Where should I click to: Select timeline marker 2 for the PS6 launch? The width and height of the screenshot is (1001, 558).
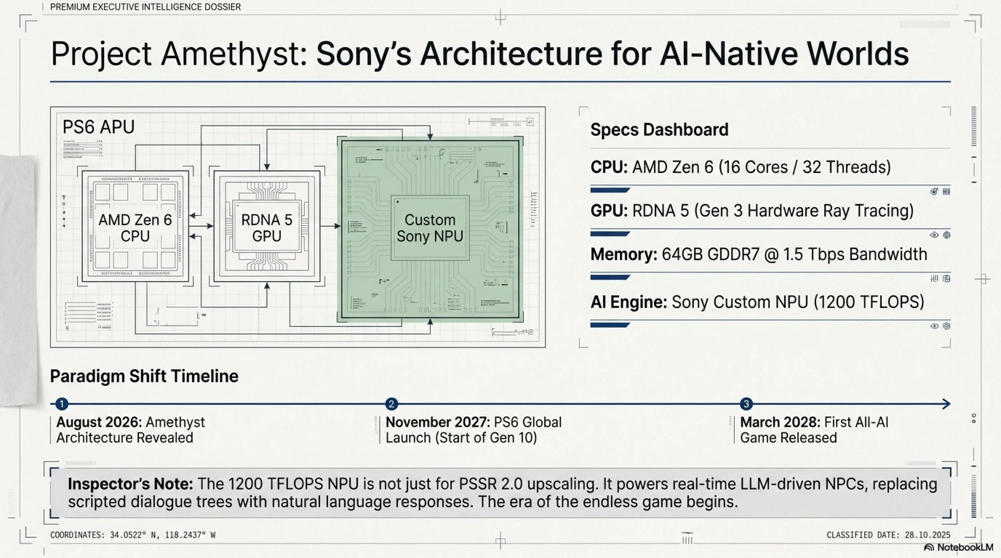pyautogui.click(x=391, y=404)
